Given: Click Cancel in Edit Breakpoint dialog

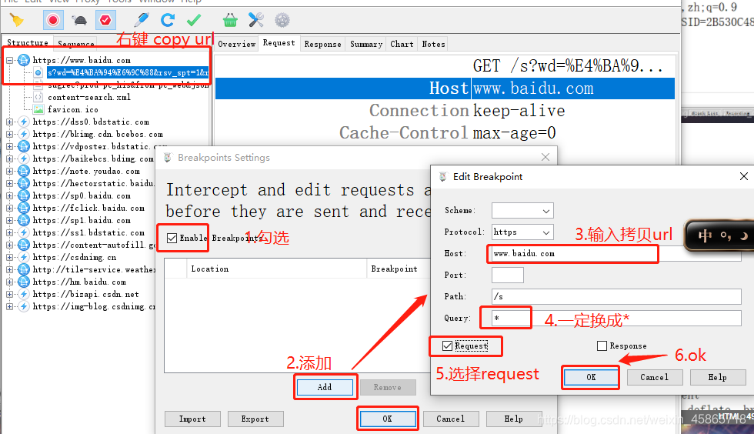Looking at the screenshot, I should [x=655, y=377].
